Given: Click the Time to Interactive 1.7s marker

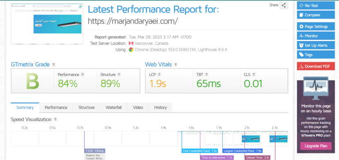Looking at the screenshot, I should coord(217,158).
